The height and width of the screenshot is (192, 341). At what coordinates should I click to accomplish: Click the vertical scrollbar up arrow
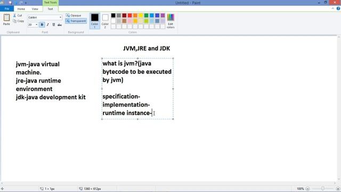click(x=339, y=37)
